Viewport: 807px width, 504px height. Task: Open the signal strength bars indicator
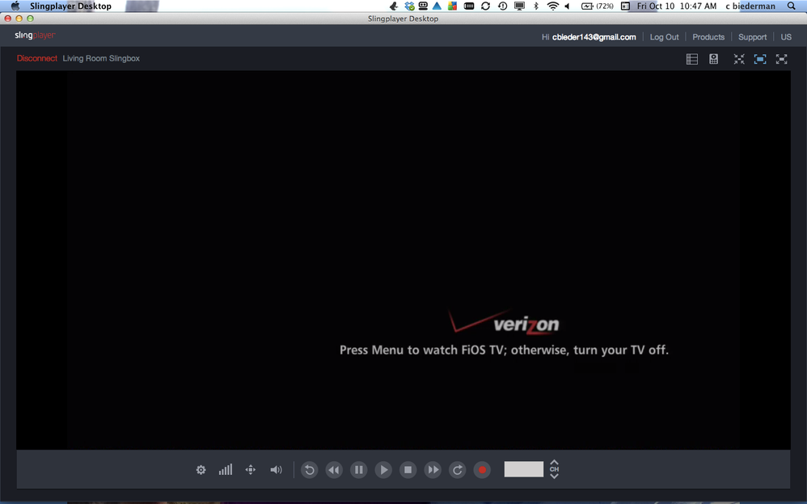226,469
